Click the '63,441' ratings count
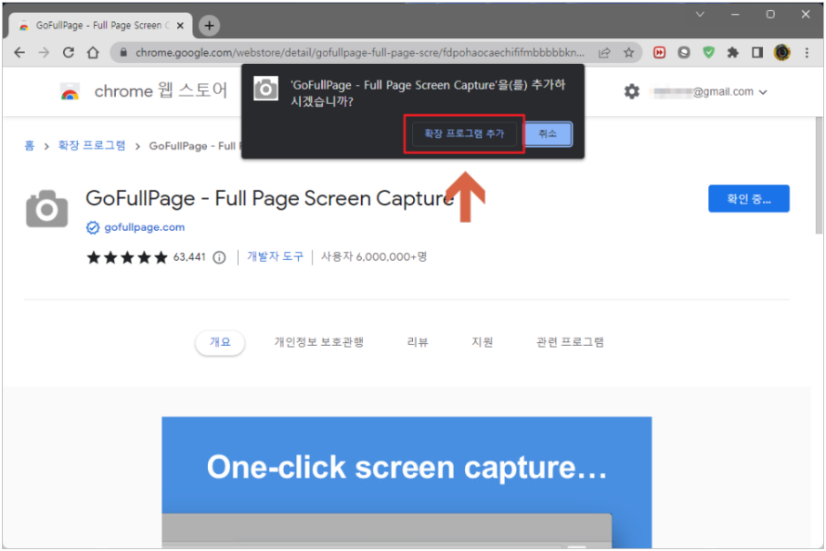The image size is (826, 551). 189,257
